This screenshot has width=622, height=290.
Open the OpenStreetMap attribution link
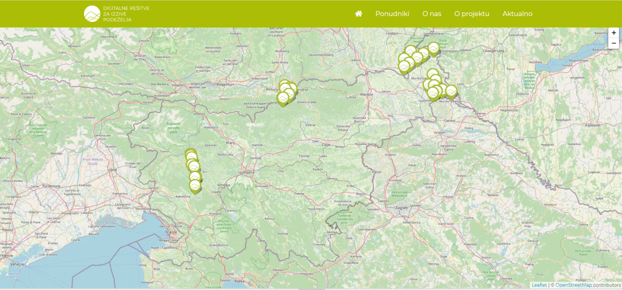[x=573, y=285]
